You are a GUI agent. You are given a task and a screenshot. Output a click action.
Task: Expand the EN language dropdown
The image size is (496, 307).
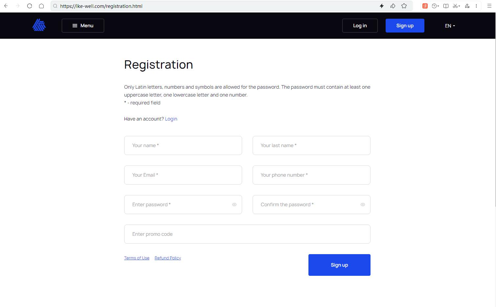coord(450,26)
